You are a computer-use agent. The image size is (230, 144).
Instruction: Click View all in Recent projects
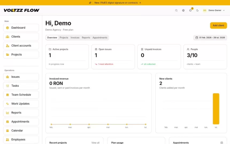tap(95, 143)
